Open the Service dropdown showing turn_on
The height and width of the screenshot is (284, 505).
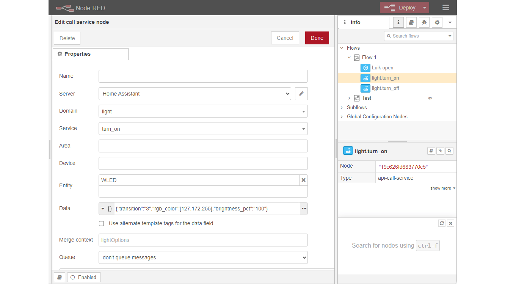203,129
